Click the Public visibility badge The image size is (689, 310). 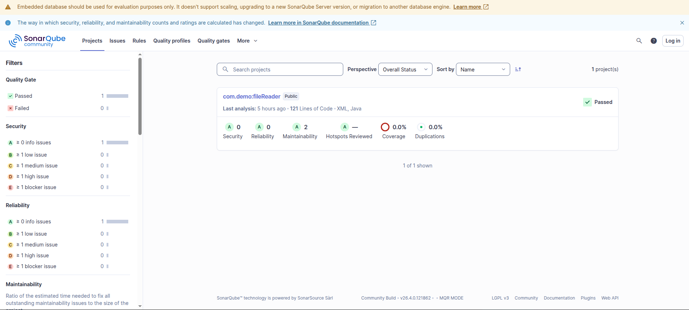point(291,96)
